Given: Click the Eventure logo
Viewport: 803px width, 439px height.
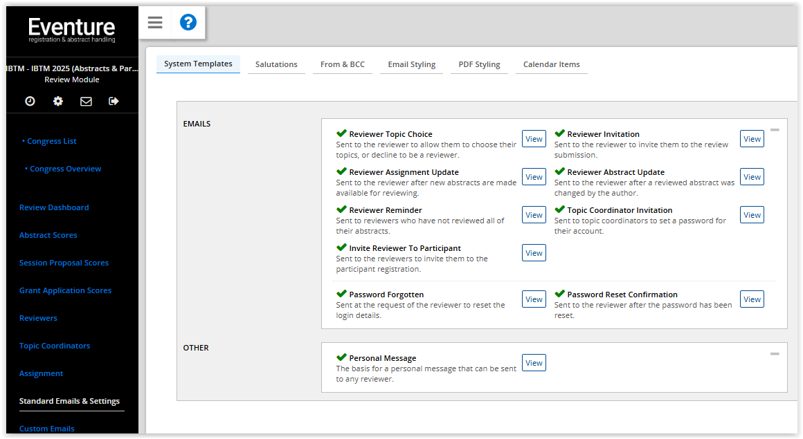Looking at the screenshot, I should pos(72,30).
